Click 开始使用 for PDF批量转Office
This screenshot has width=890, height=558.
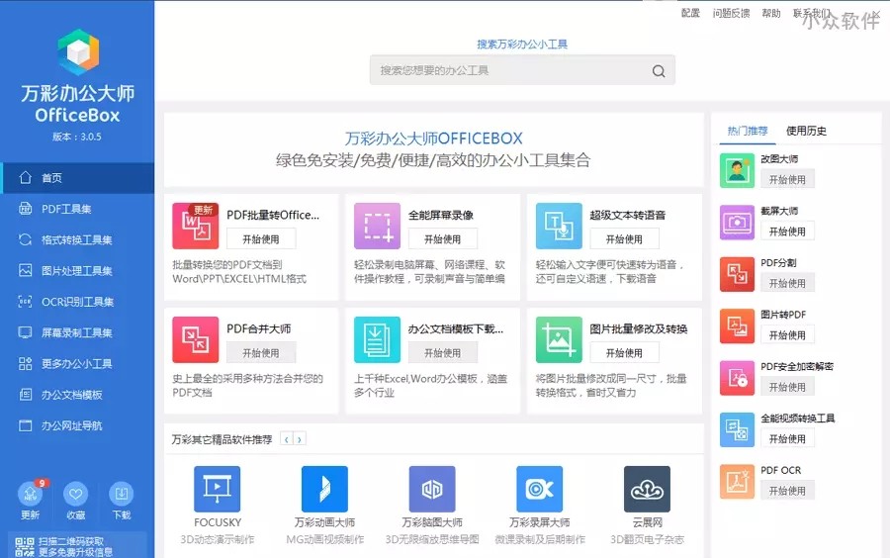click(x=261, y=239)
